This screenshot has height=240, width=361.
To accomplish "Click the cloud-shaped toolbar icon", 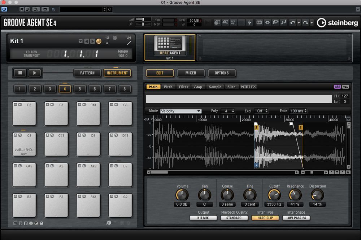I will point(225,22).
